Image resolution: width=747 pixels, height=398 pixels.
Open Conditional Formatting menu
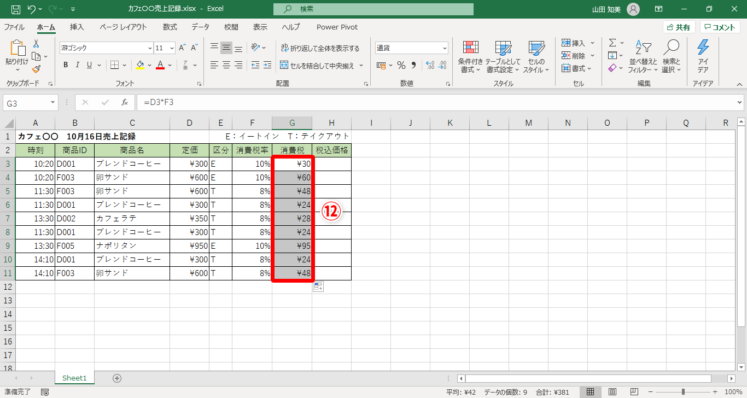(470, 57)
